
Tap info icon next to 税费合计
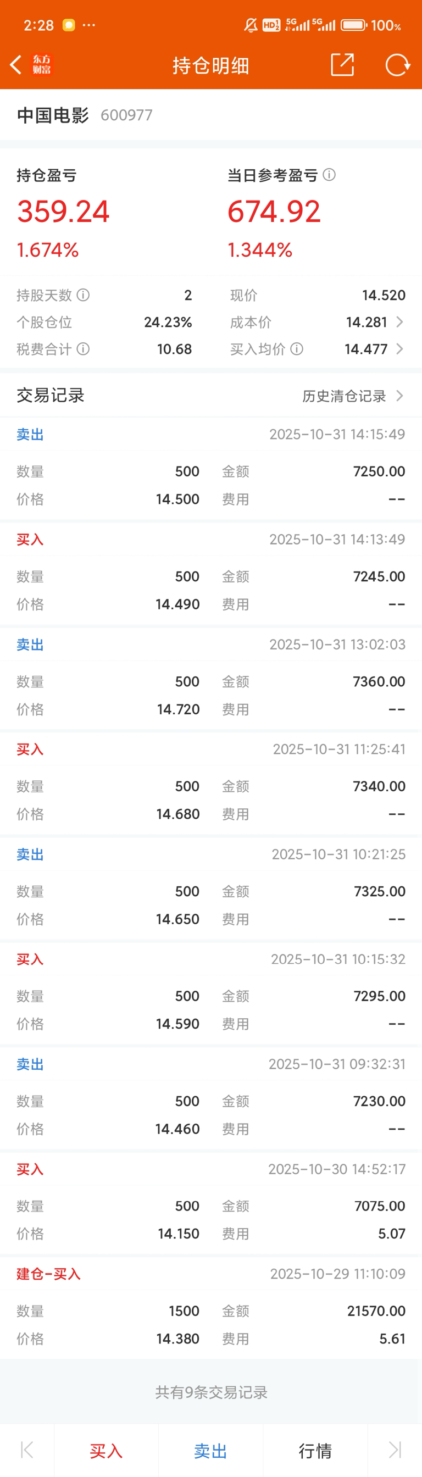click(x=83, y=349)
